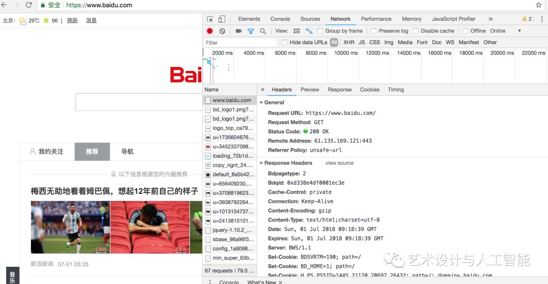Open the Online throttling dropdown
The width and height of the screenshot is (548, 284).
click(505, 31)
